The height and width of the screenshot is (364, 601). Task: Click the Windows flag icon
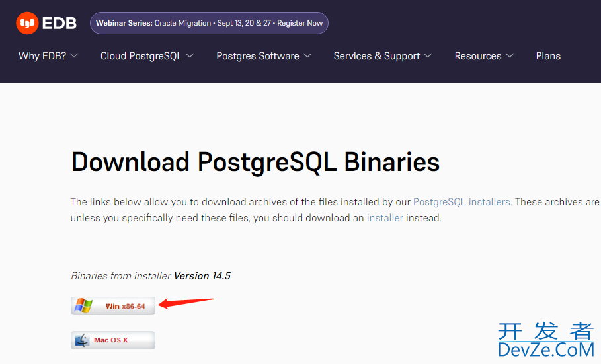click(x=83, y=306)
